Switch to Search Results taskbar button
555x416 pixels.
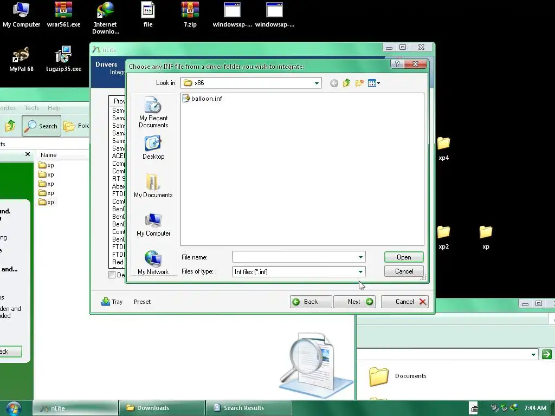coord(248,408)
